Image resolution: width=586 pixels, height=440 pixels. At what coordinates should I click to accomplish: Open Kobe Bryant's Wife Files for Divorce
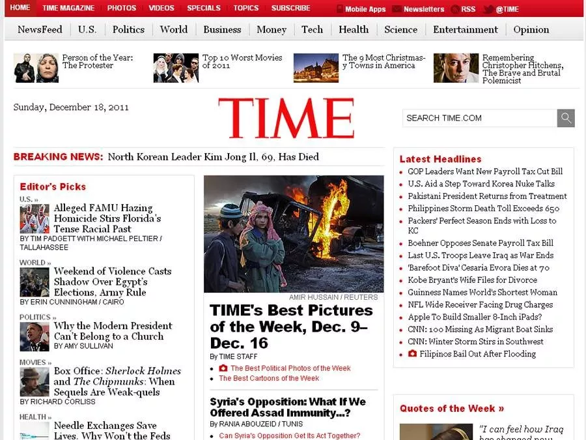pyautogui.click(x=473, y=280)
